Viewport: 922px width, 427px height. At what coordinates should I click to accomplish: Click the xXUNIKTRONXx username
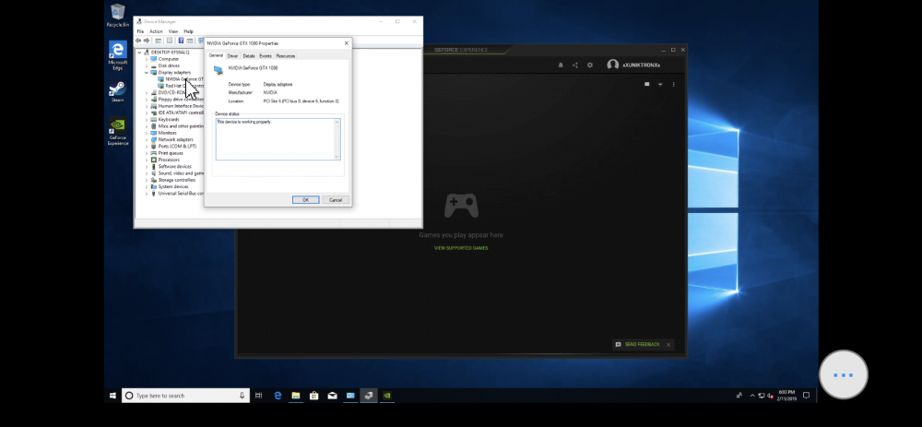[642, 65]
